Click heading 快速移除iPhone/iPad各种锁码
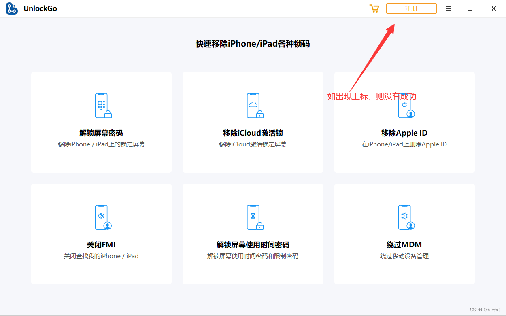The image size is (506, 316). point(253,44)
